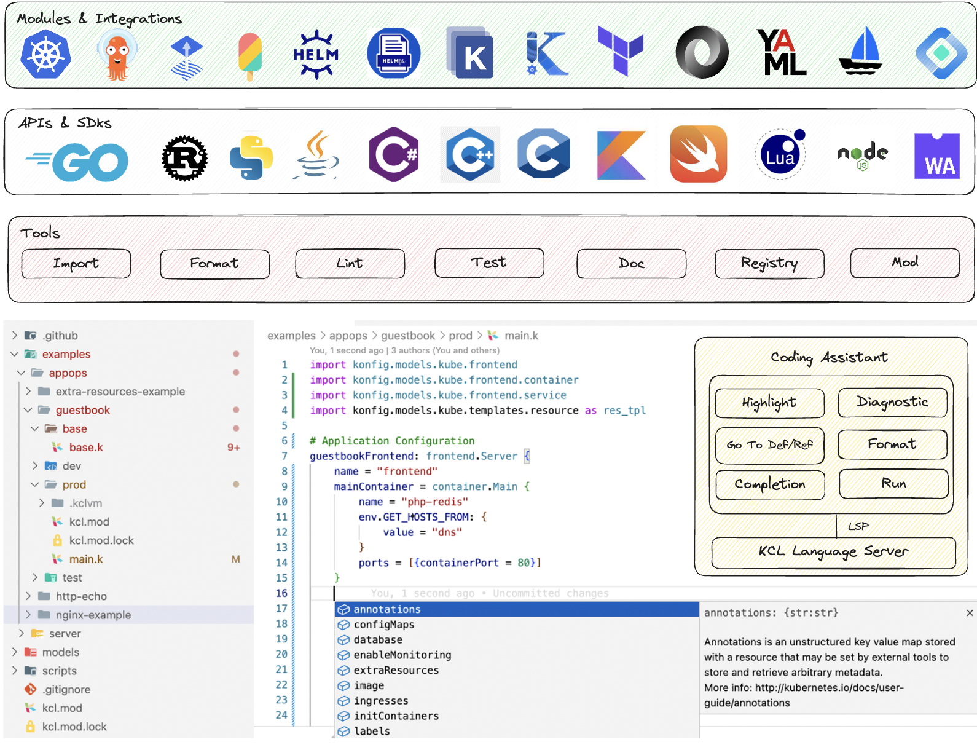Select annotations in the completion list

(517, 609)
